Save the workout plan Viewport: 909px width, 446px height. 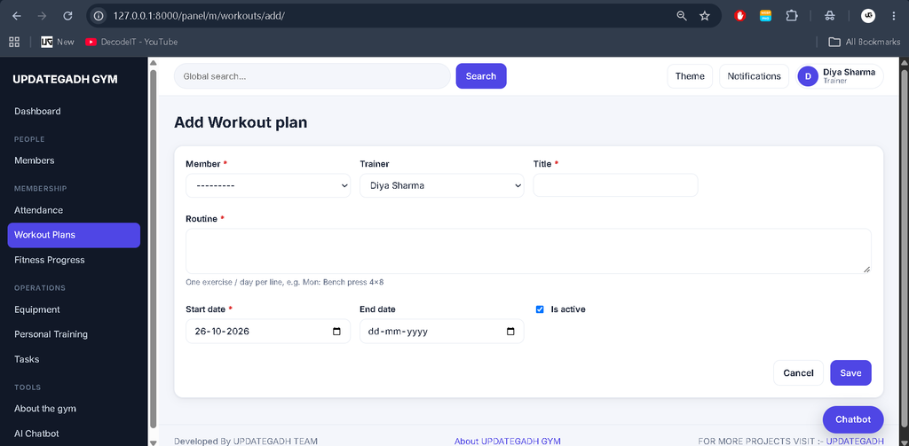tap(850, 373)
